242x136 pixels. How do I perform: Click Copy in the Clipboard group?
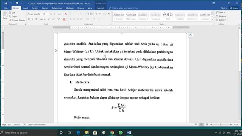pos(13,16)
